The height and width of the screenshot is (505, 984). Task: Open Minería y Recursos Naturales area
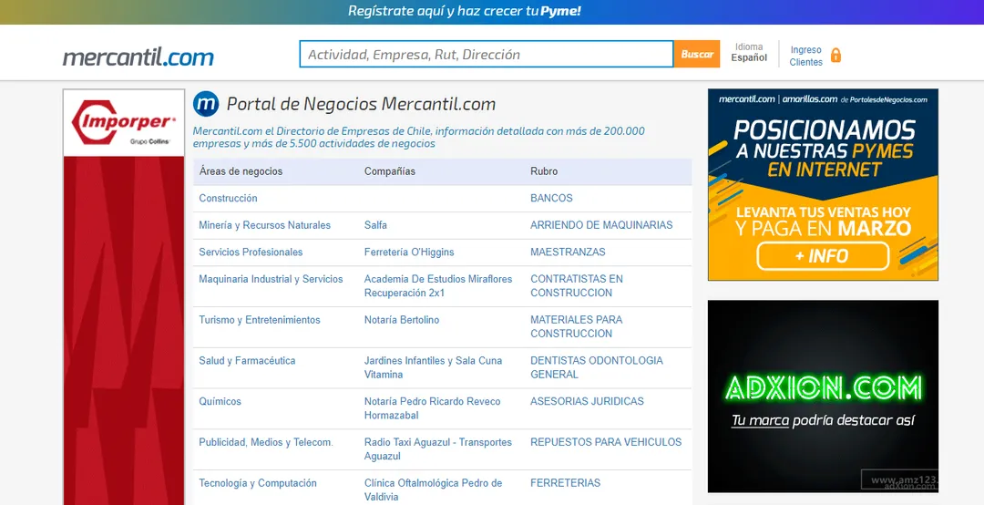point(264,225)
